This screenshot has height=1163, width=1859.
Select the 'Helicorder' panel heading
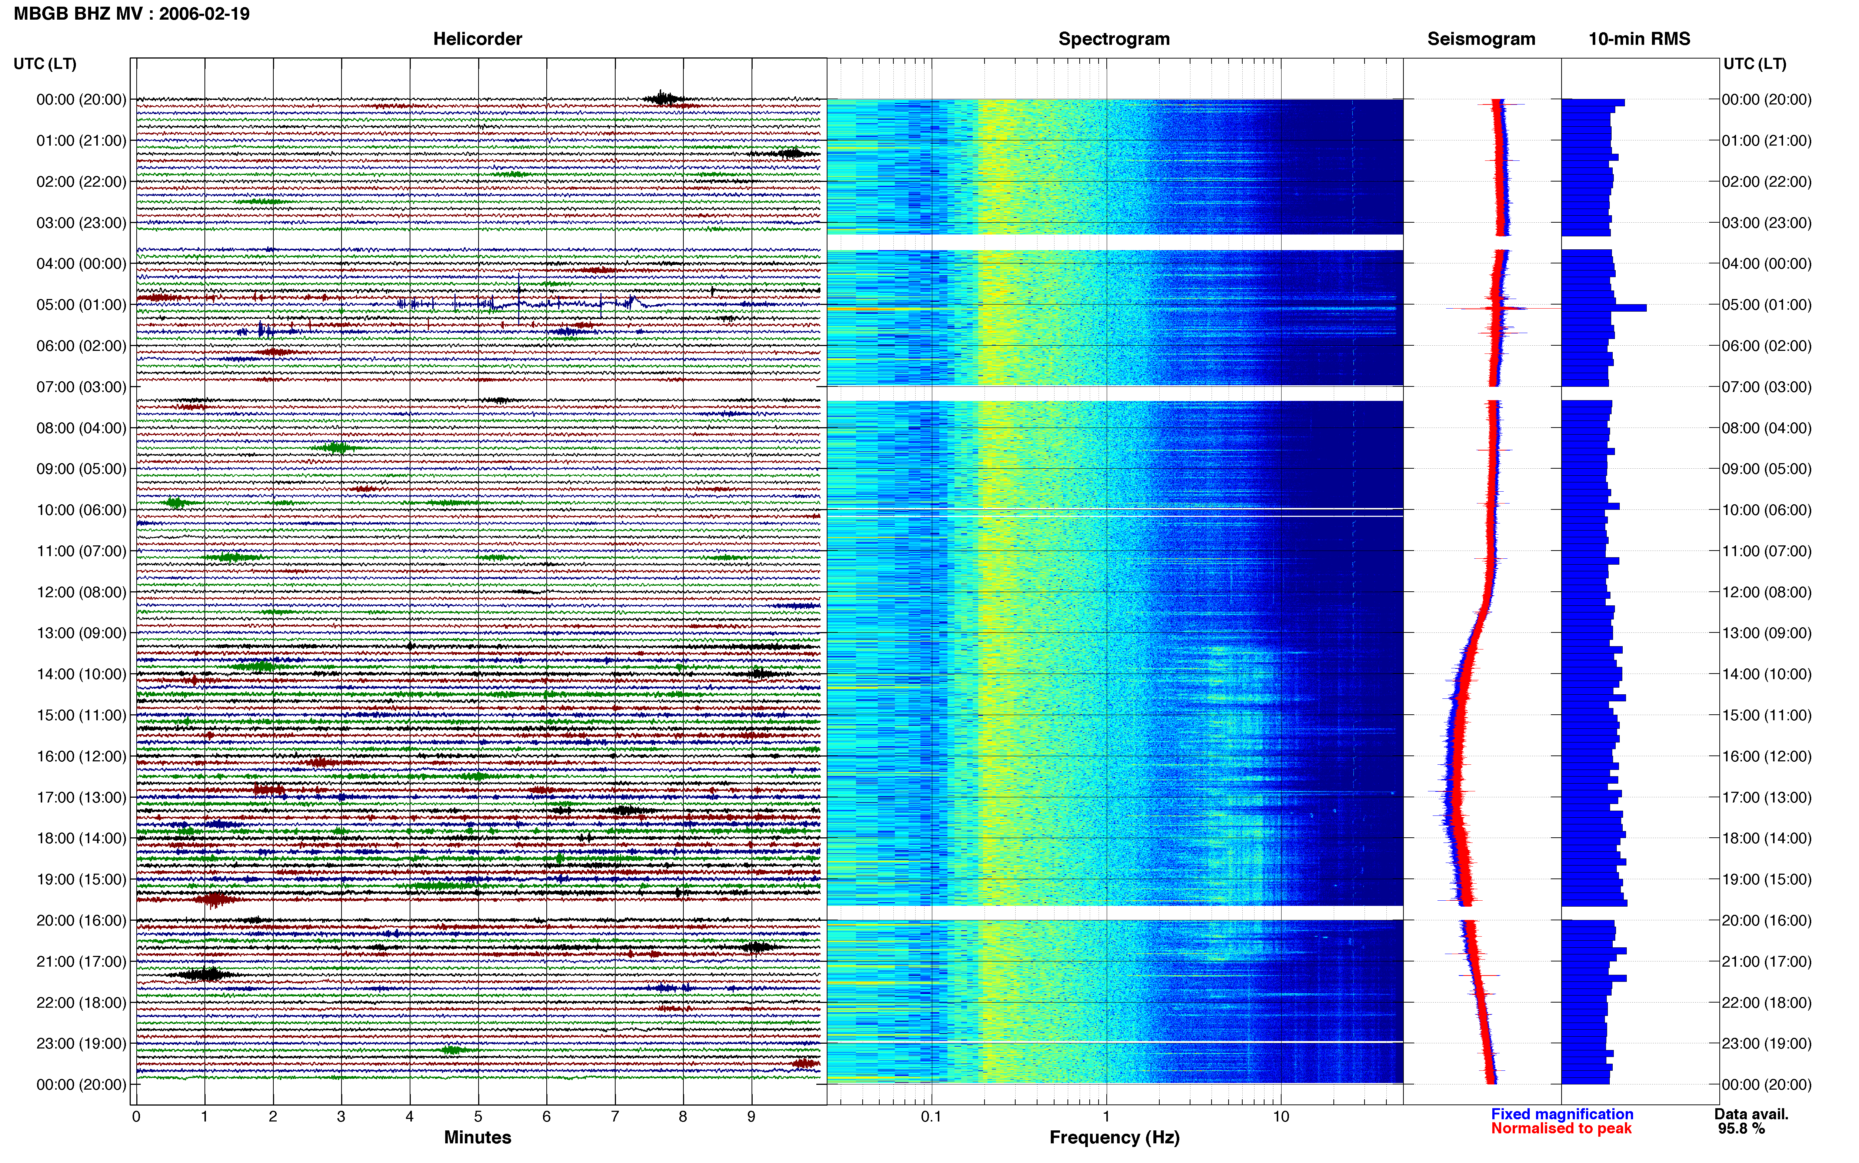click(x=477, y=39)
